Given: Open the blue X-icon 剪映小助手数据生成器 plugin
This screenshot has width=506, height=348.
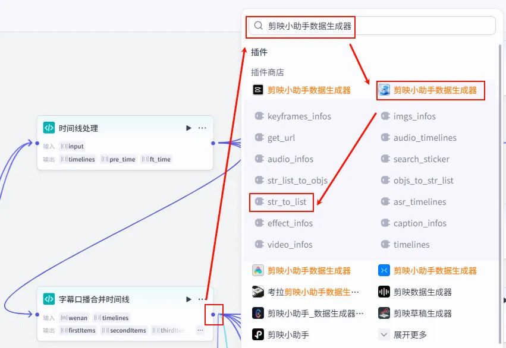Looking at the screenshot, I should tap(428, 270).
